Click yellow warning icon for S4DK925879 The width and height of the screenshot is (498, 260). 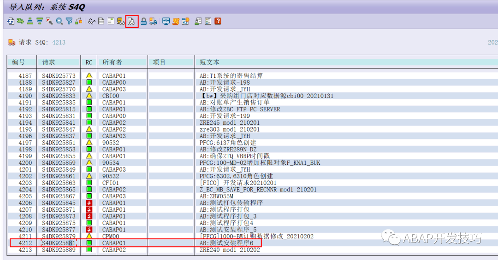point(89,236)
